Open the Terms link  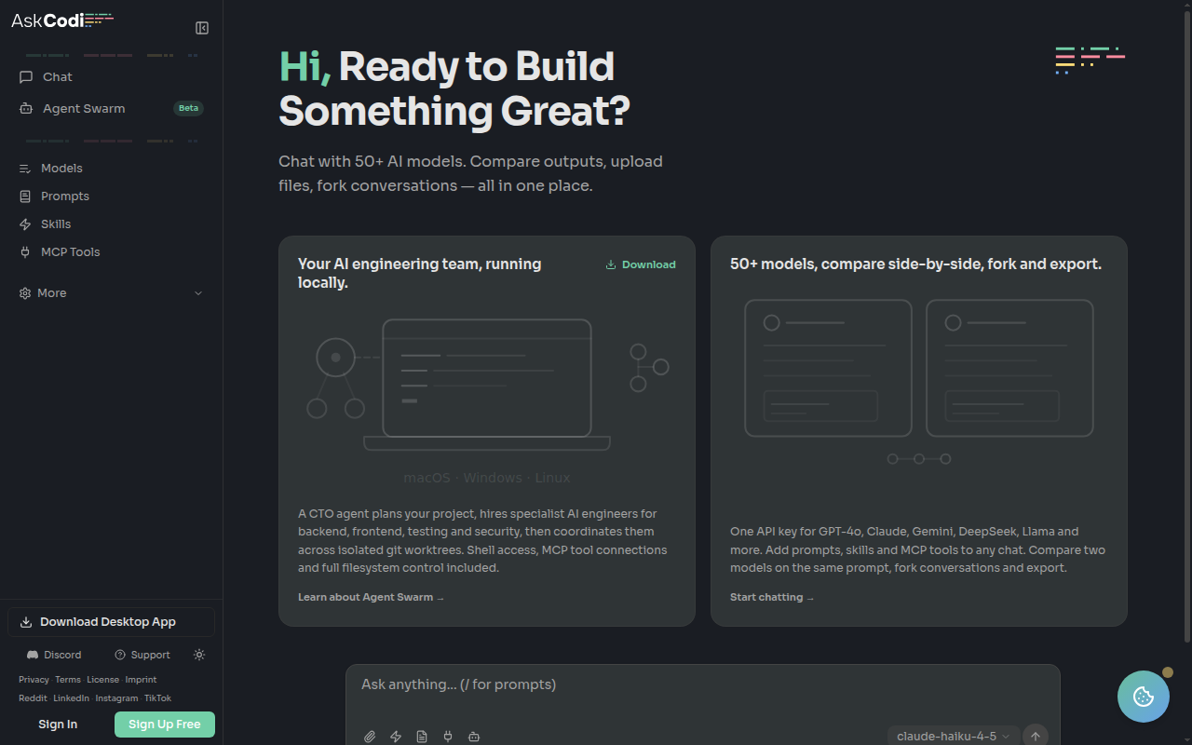68,680
